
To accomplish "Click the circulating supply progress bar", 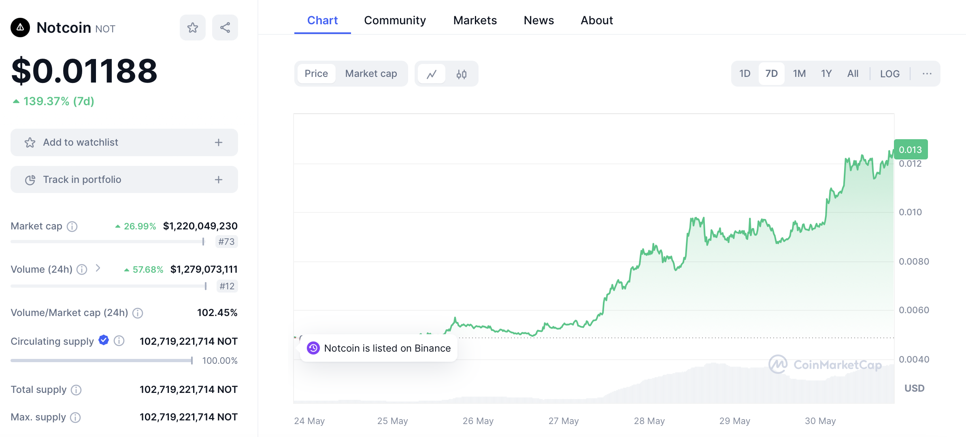I will point(101,361).
